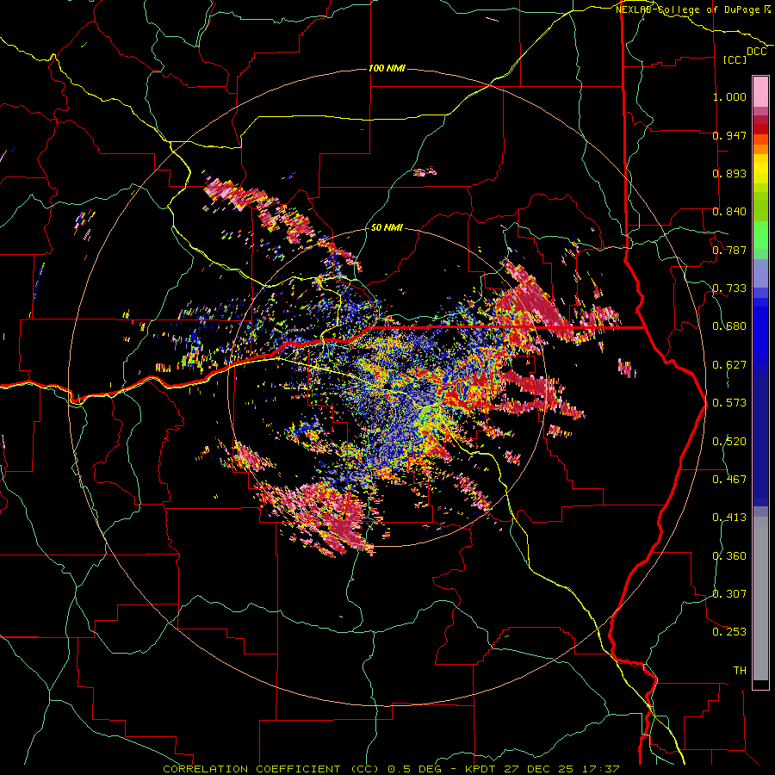The image size is (775, 775).
Task: Select the 0.893 scale value
Action: tap(729, 173)
